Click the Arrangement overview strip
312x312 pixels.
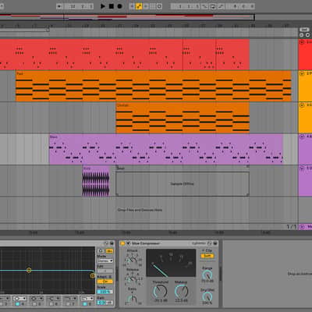[127, 17]
